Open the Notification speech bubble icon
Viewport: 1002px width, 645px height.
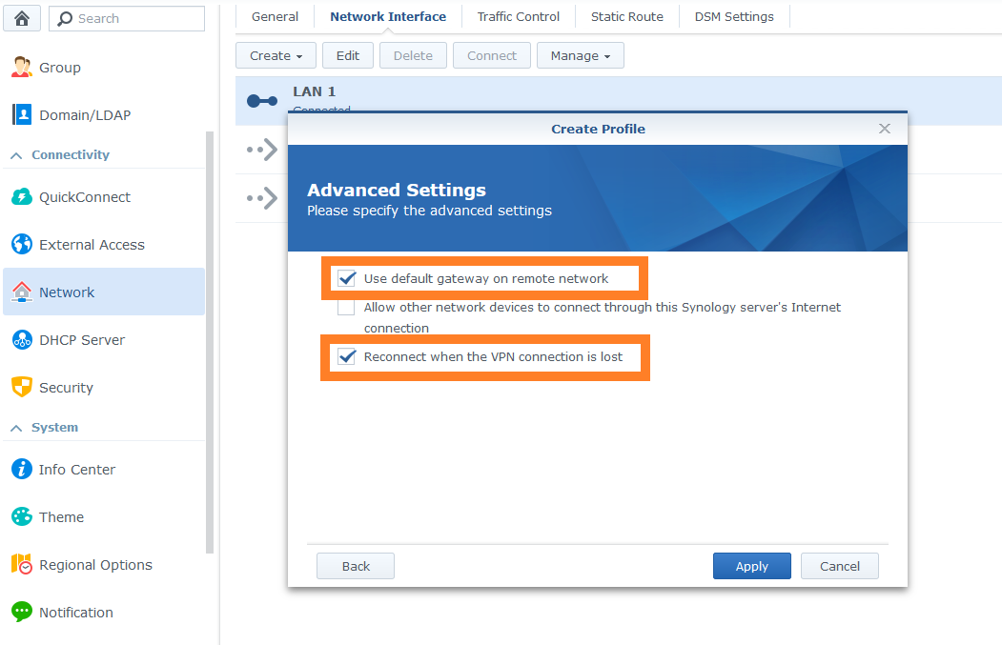[x=22, y=612]
